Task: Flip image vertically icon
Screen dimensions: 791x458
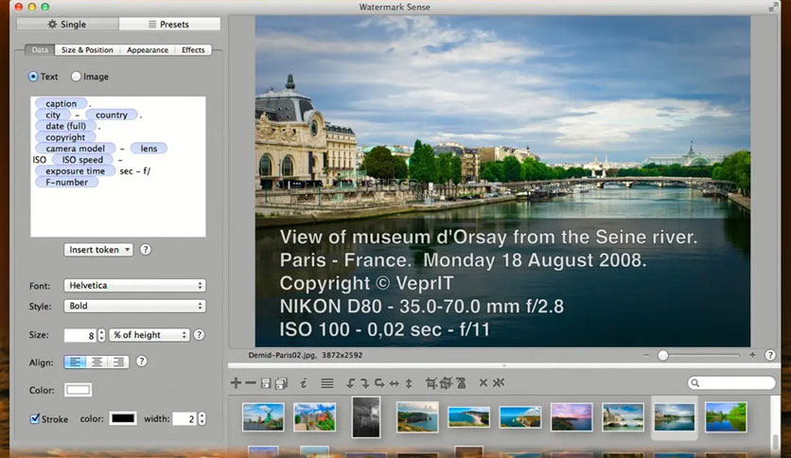Action: pos(409,383)
